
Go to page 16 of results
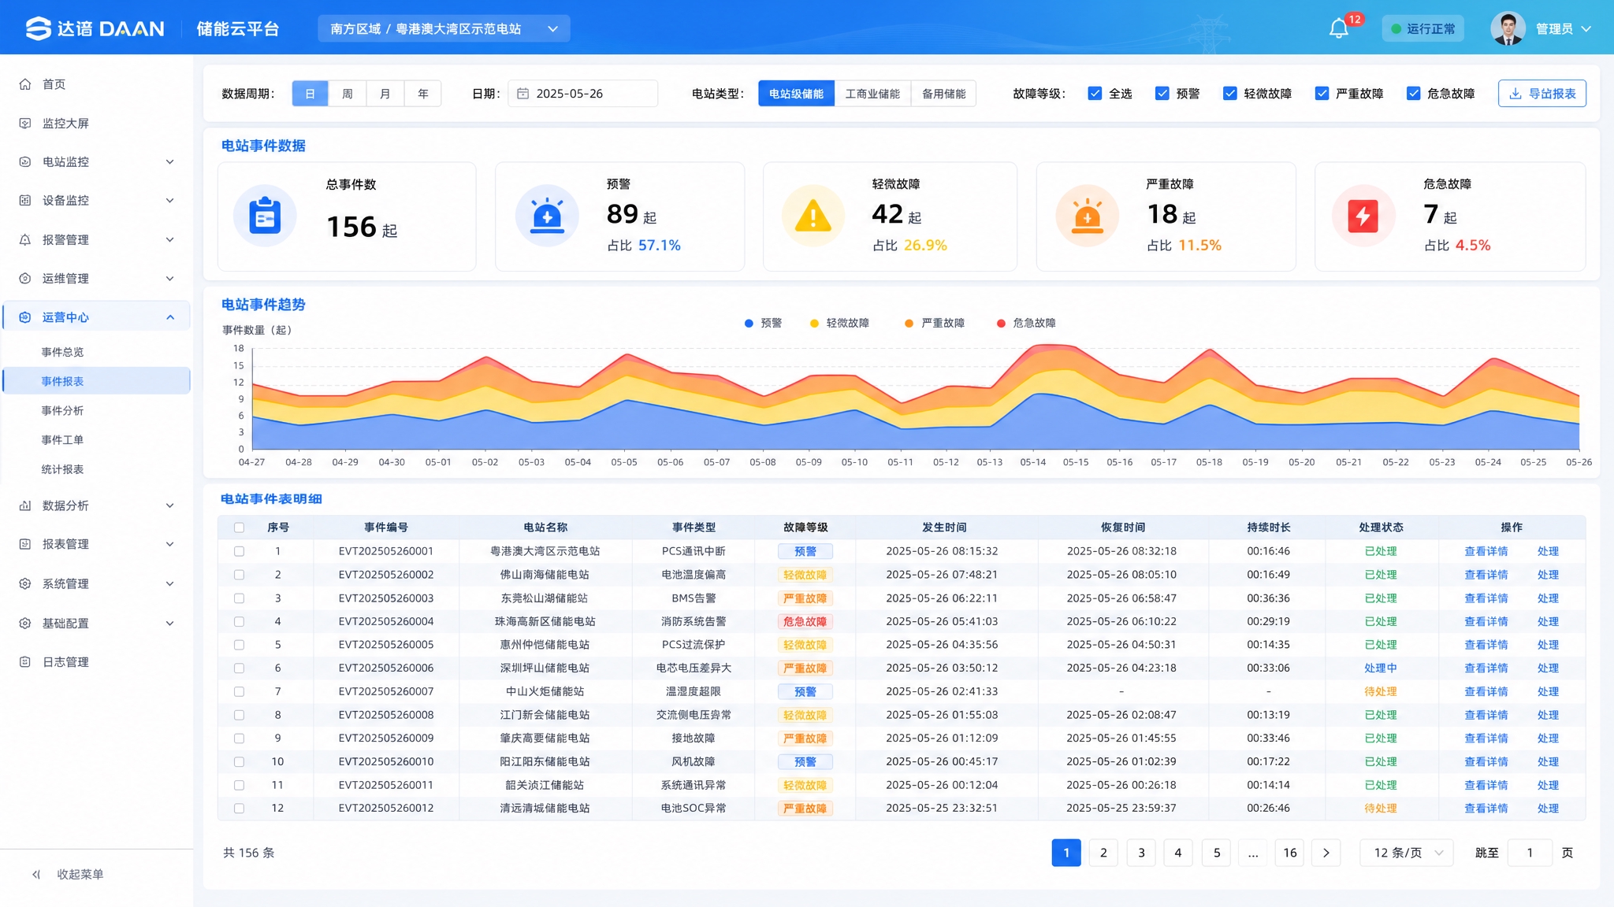[x=1289, y=853]
